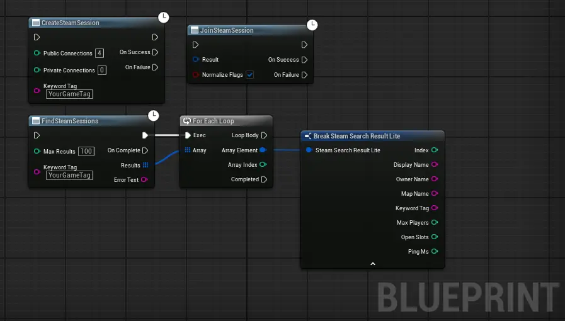Screen dimensions: 565x321
Task: Click the latent clock icon on CreateSteamSession
Action: click(164, 17)
